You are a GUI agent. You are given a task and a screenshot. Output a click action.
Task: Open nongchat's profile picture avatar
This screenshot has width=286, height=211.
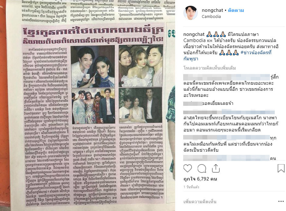(191, 13)
